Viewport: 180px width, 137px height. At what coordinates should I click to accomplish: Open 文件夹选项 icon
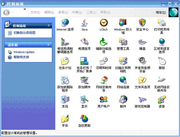pos(142,80)
